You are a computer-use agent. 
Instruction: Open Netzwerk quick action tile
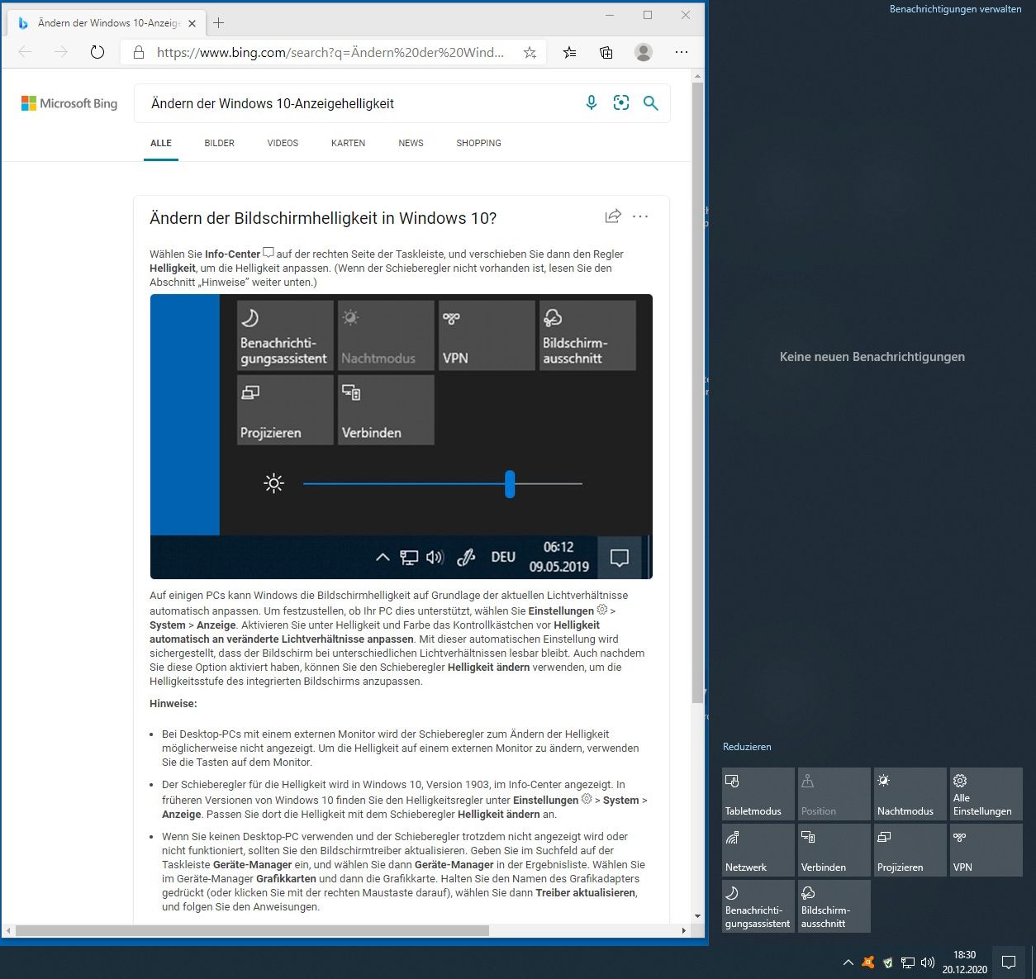pyautogui.click(x=758, y=850)
